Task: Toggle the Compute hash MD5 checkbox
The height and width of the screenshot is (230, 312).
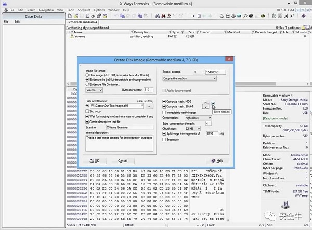Action: coord(164,101)
